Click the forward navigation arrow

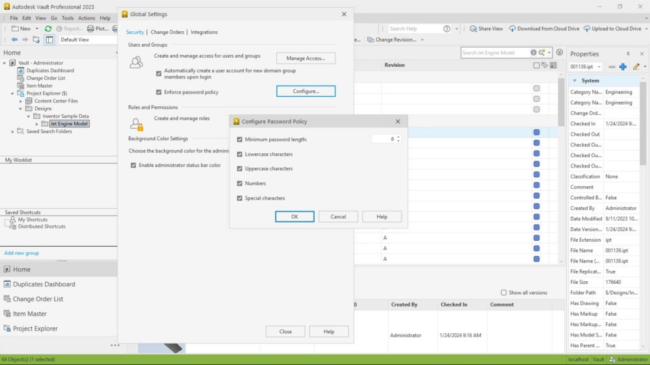tap(25, 40)
